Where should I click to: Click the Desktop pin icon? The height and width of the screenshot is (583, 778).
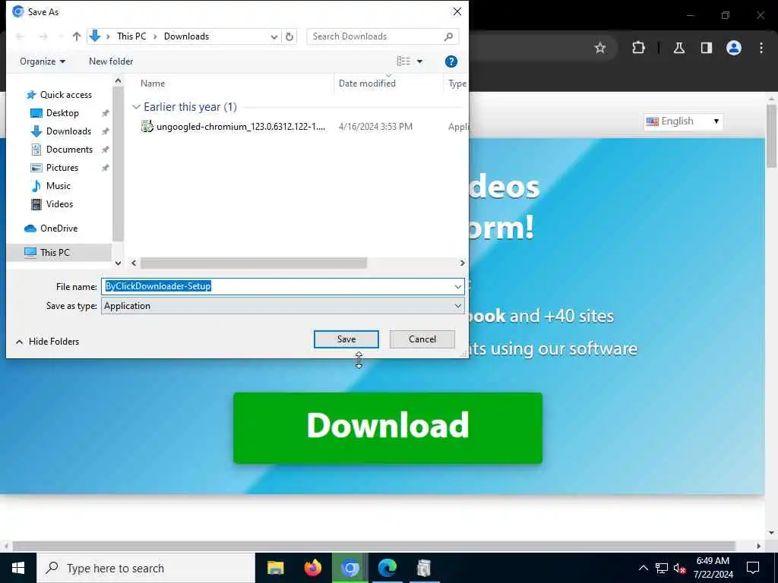105,113
